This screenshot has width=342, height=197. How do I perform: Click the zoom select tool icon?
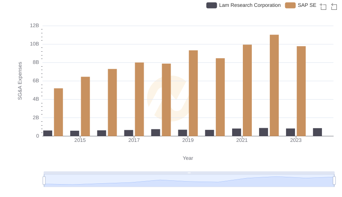pyautogui.click(x=323, y=6)
